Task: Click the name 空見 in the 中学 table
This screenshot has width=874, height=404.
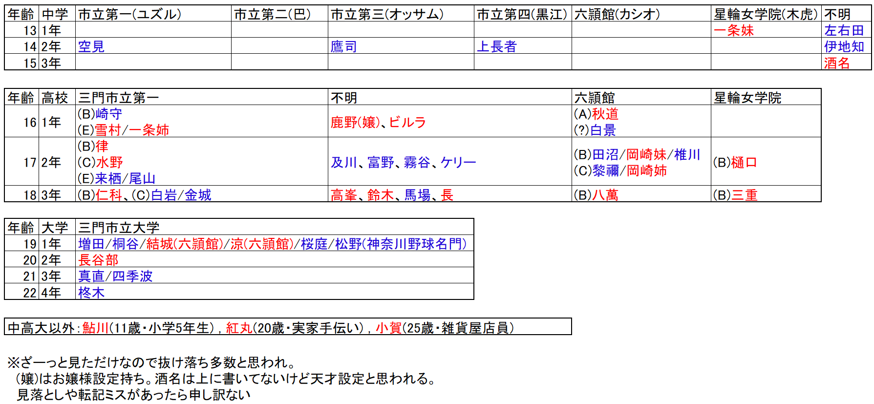Action: [x=91, y=46]
